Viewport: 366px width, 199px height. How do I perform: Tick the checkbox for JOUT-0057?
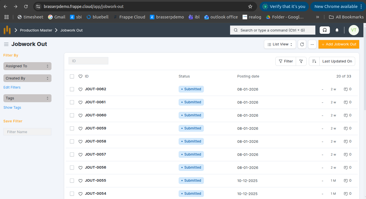click(x=72, y=154)
